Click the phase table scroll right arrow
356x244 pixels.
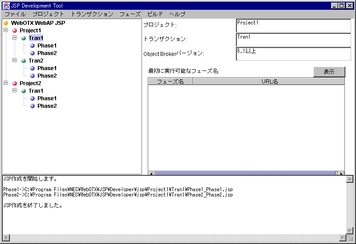click(x=340, y=173)
